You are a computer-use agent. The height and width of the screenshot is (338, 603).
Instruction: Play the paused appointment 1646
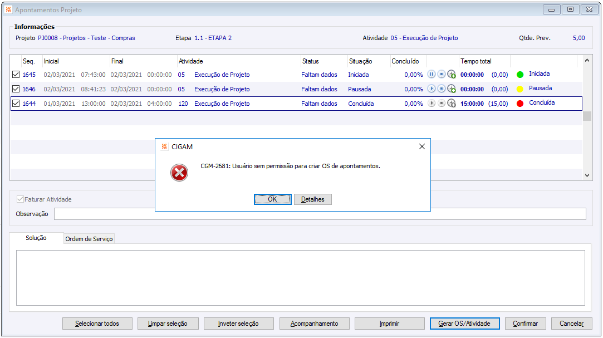[x=431, y=89]
